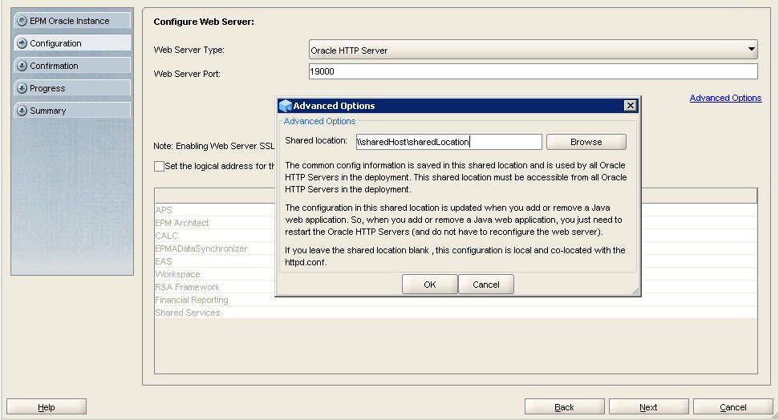Click the Advanced Options dialog cube icon
The width and height of the screenshot is (779, 420).
[x=285, y=106]
